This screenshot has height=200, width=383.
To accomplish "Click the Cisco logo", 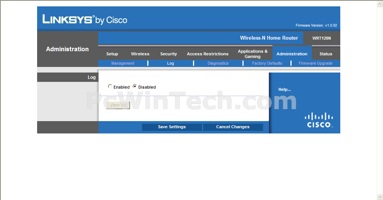I will (319, 120).
